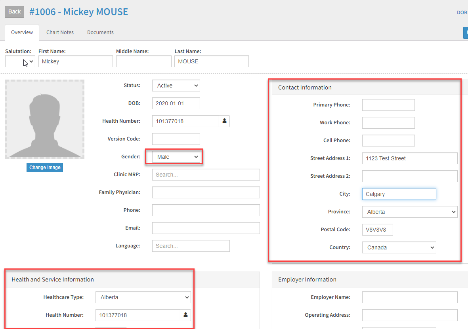Open the Province dropdown showing Alberta
The image size is (468, 329).
click(410, 212)
